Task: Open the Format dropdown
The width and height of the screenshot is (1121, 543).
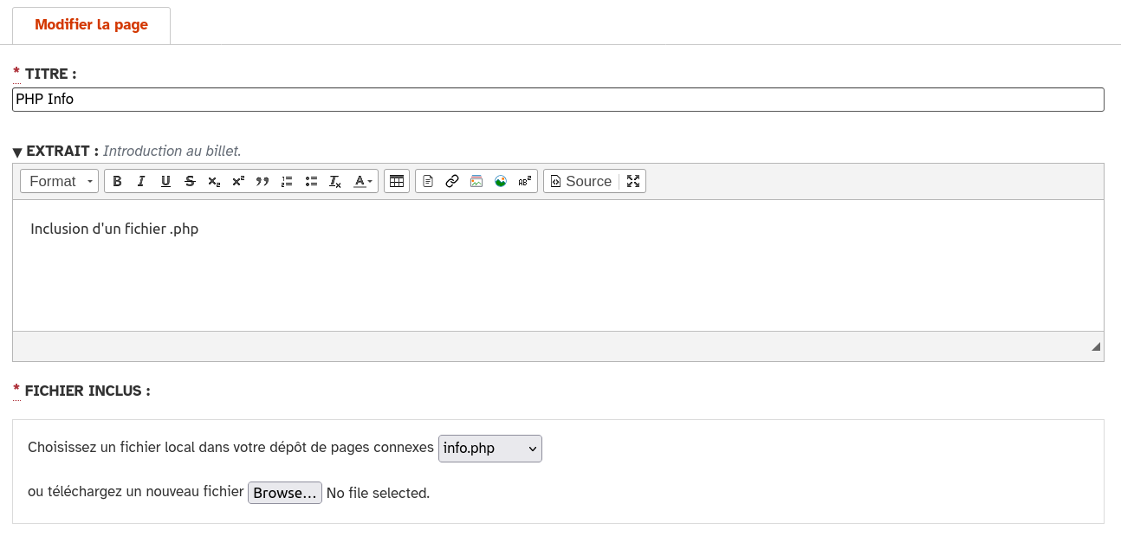Action: click(x=60, y=181)
